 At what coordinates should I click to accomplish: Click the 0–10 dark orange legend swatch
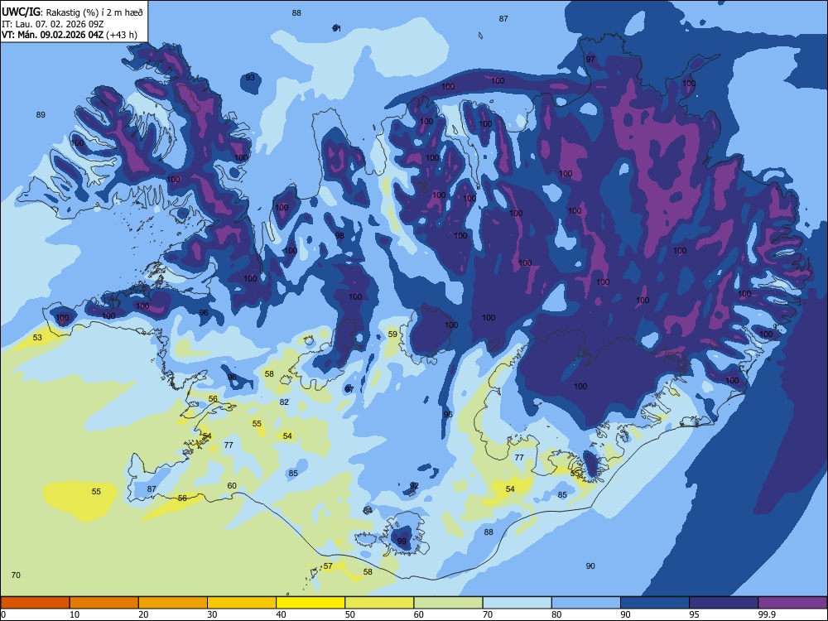pyautogui.click(x=35, y=603)
